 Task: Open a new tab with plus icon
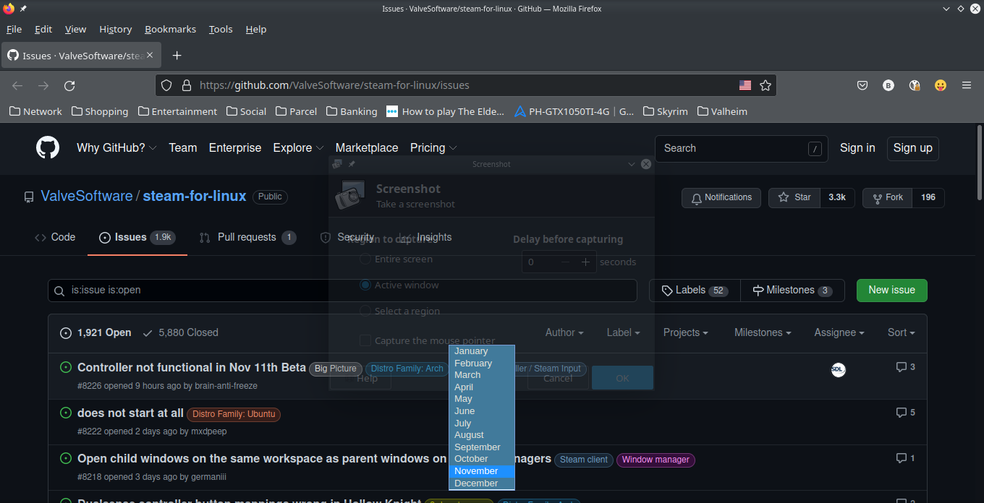point(177,56)
